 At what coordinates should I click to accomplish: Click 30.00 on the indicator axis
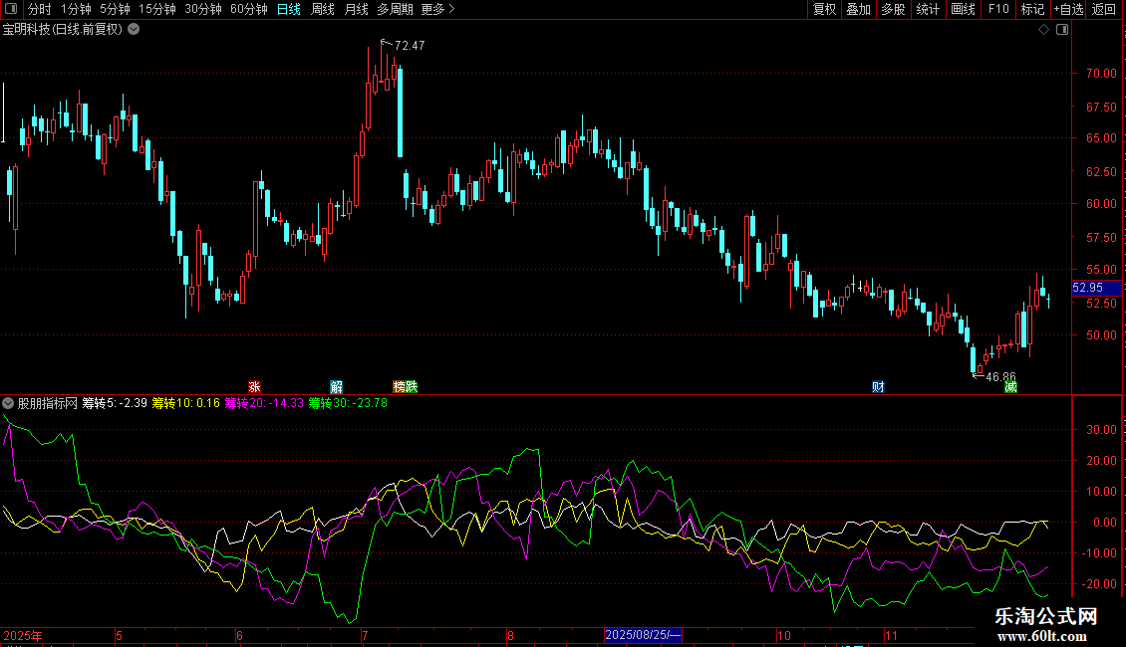[x=1101, y=430]
